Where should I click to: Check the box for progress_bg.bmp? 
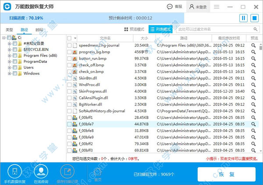click(69, 52)
